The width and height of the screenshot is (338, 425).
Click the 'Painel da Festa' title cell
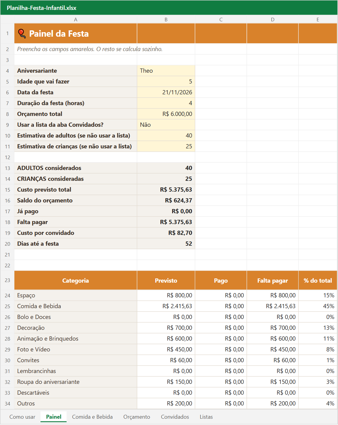76,33
